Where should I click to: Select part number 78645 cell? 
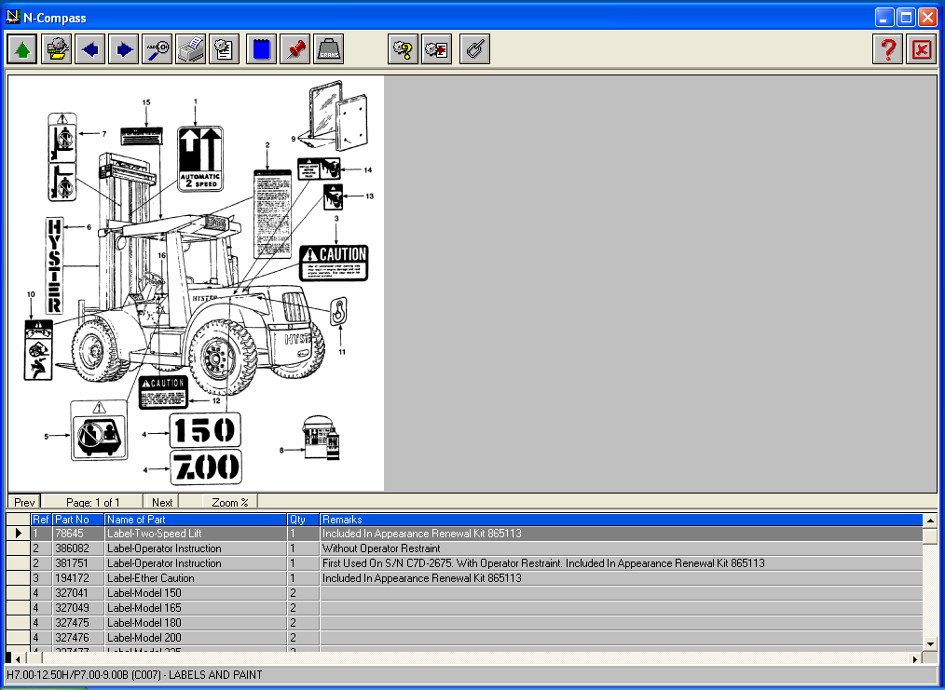click(x=77, y=533)
